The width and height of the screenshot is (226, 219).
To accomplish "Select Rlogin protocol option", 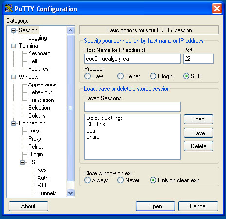I will 153,76.
